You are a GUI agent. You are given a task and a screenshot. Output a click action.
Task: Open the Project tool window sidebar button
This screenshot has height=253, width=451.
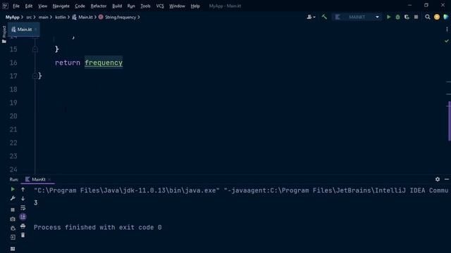4,34
